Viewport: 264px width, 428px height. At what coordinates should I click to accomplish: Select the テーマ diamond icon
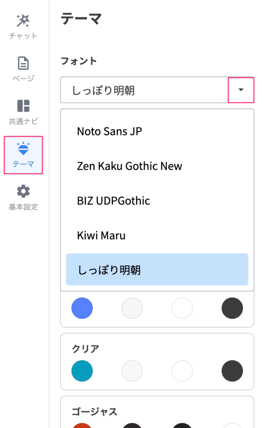23,148
